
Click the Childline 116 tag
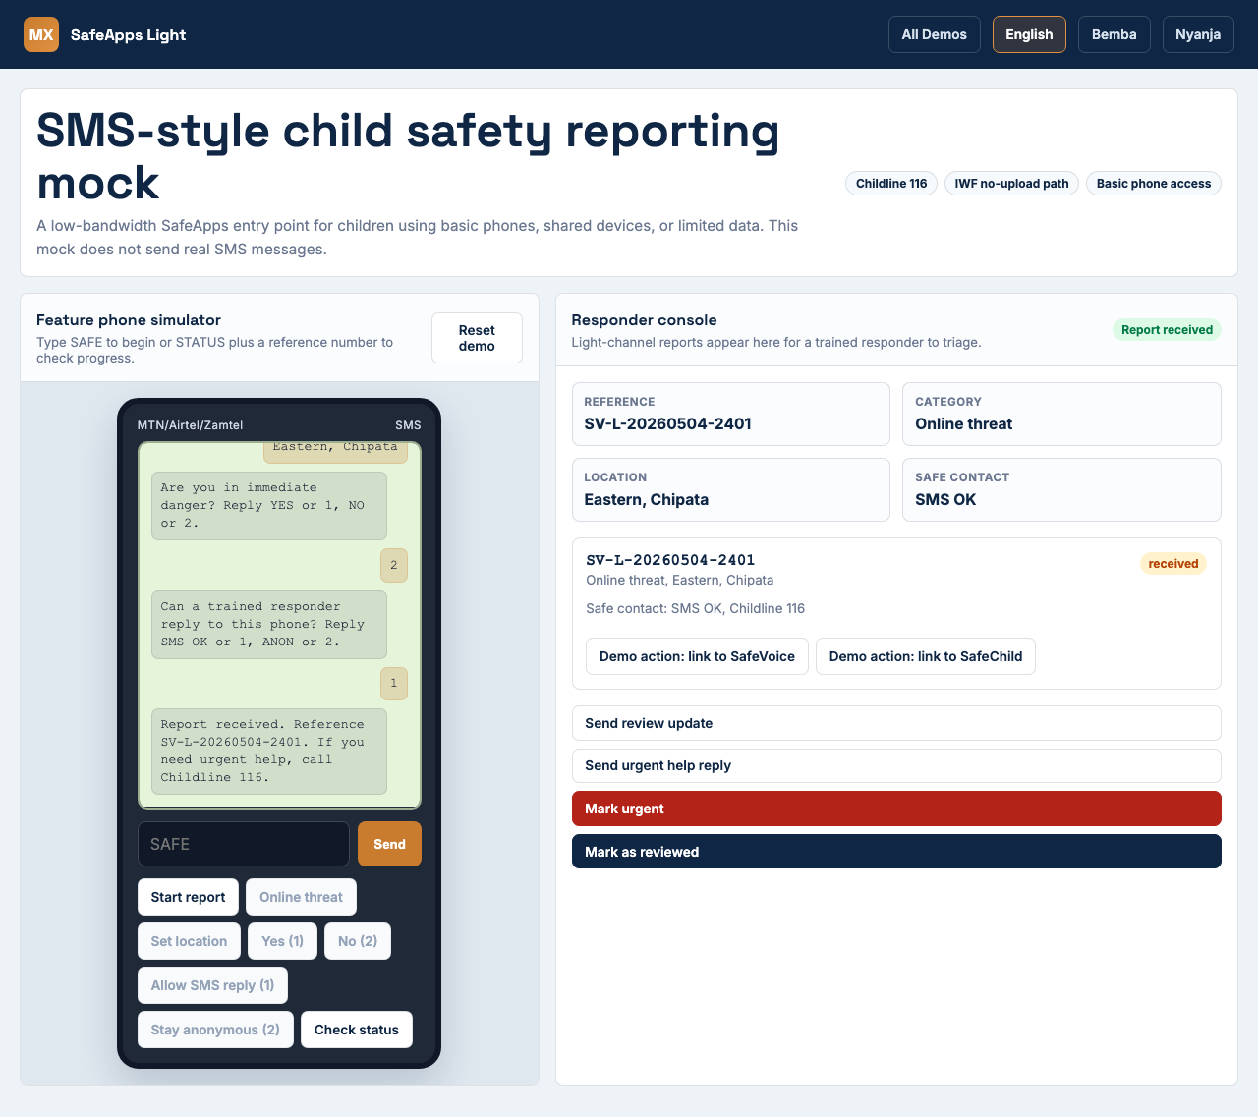891,184
